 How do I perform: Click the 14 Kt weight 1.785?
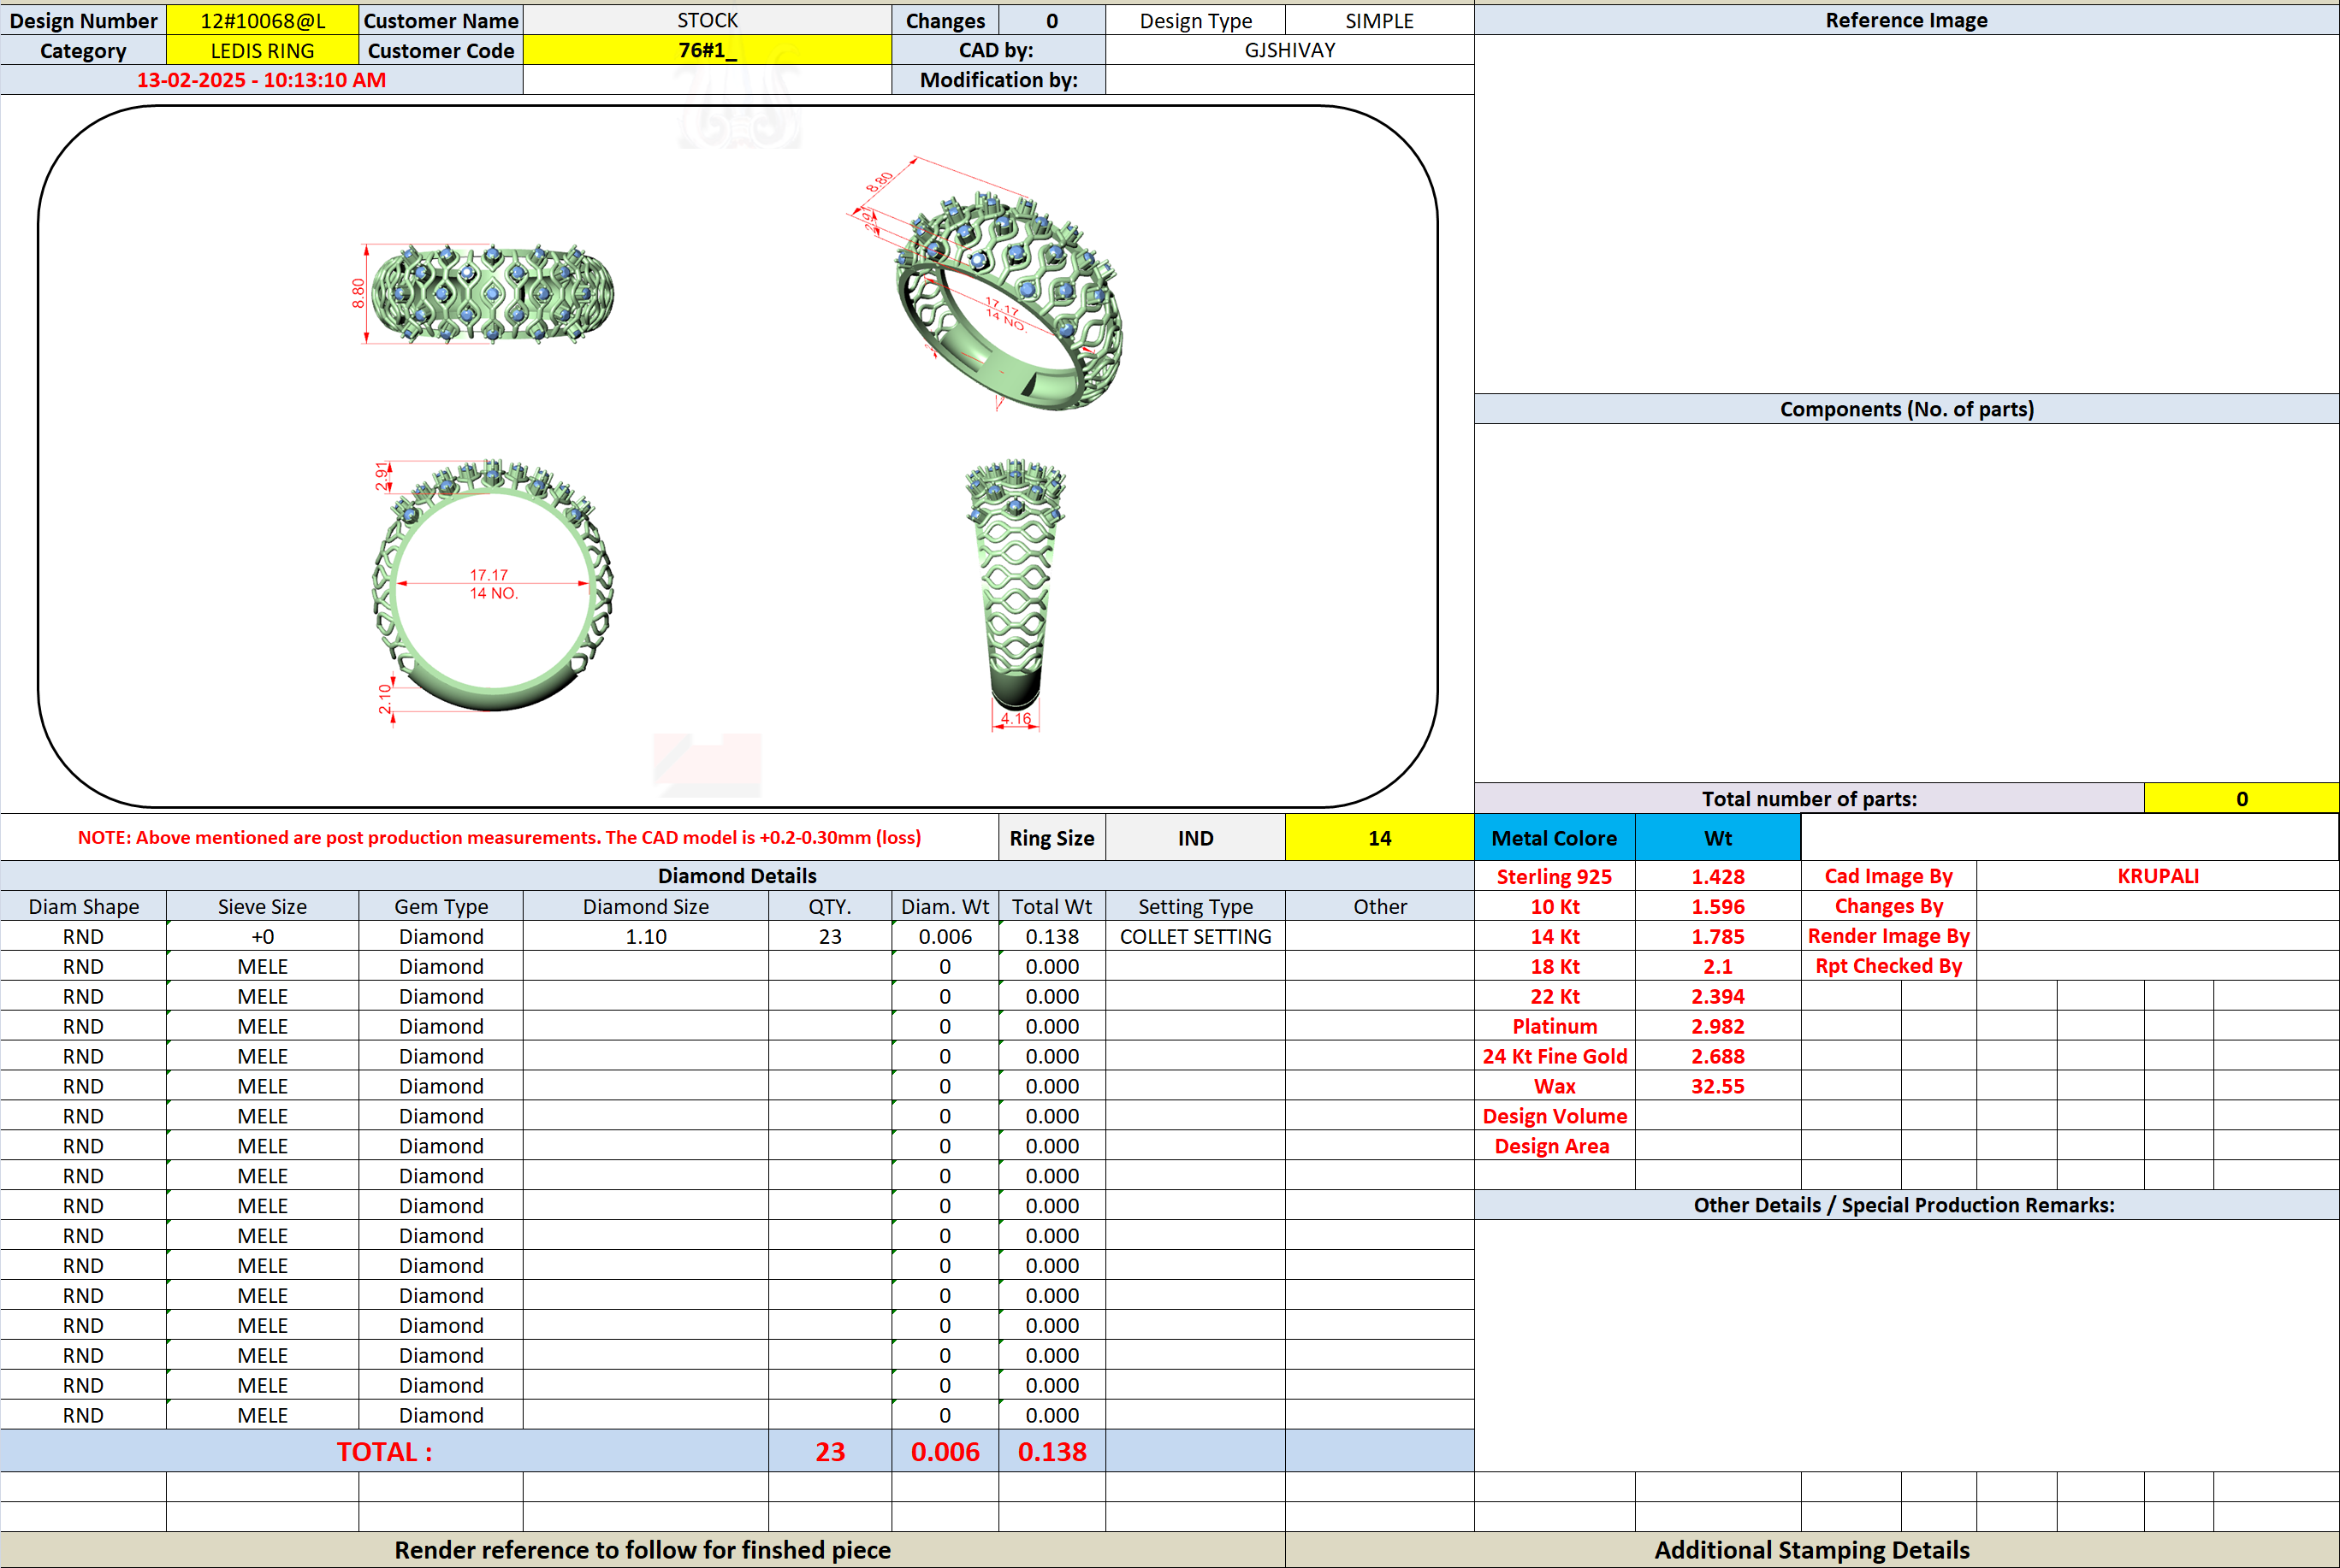coord(1718,936)
